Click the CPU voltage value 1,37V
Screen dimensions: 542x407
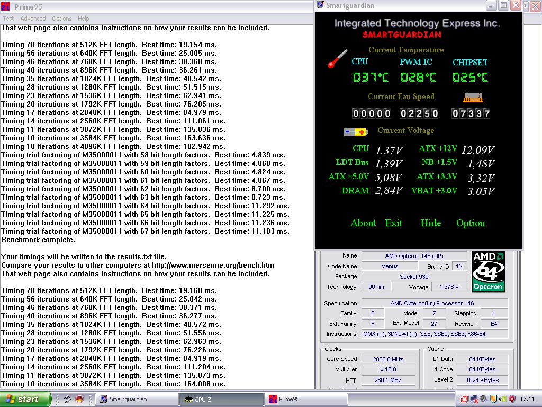tap(389, 150)
